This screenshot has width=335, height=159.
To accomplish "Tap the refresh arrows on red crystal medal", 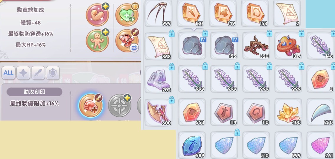I will [x=134, y=48].
